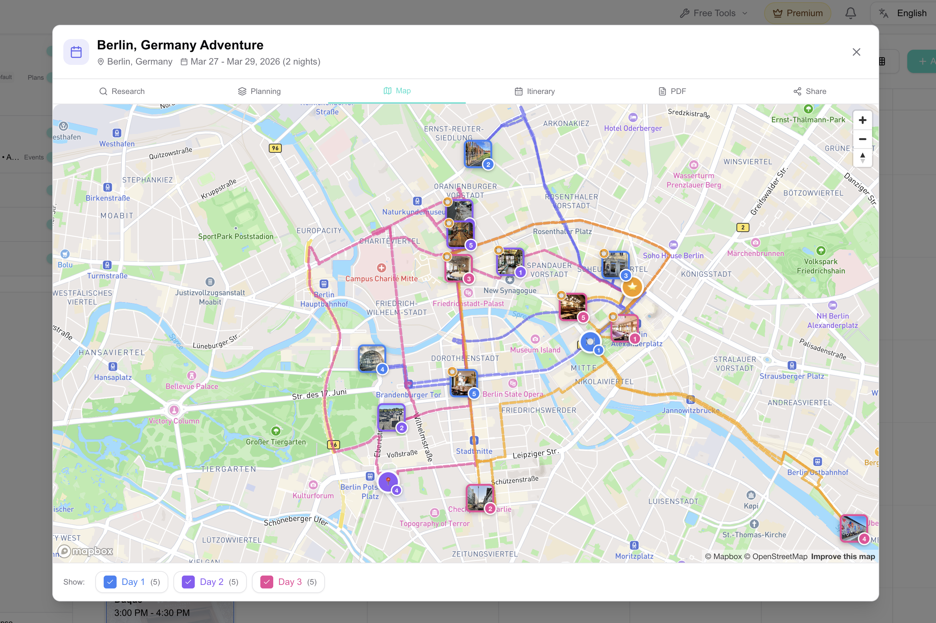Select the Map pin icon in the tabs

point(388,91)
